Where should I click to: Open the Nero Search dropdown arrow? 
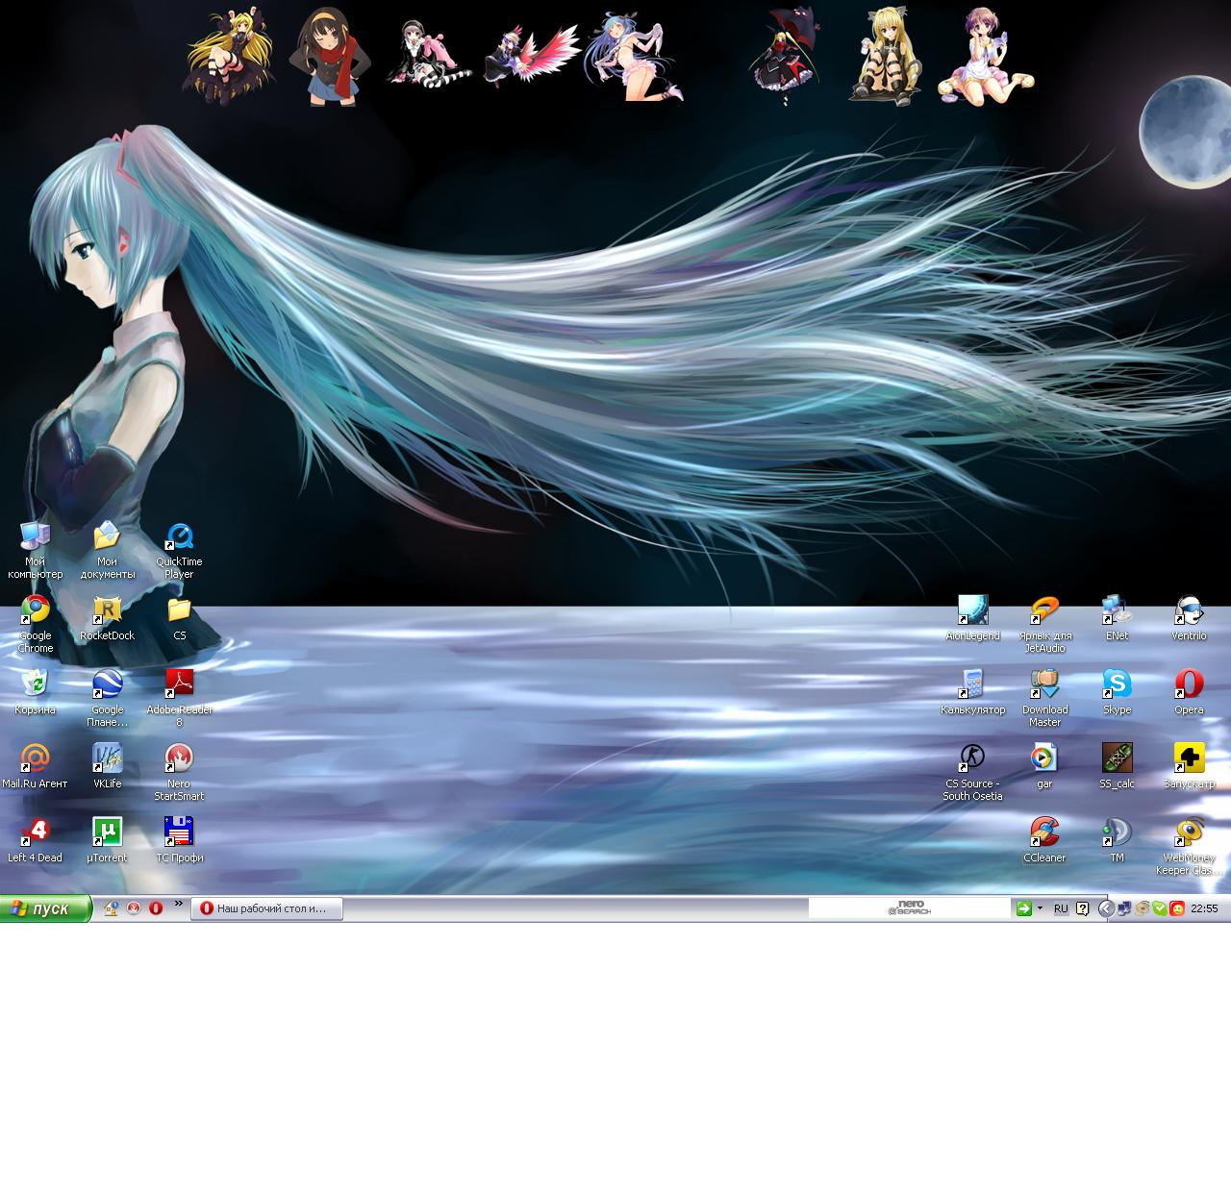[x=1040, y=908]
